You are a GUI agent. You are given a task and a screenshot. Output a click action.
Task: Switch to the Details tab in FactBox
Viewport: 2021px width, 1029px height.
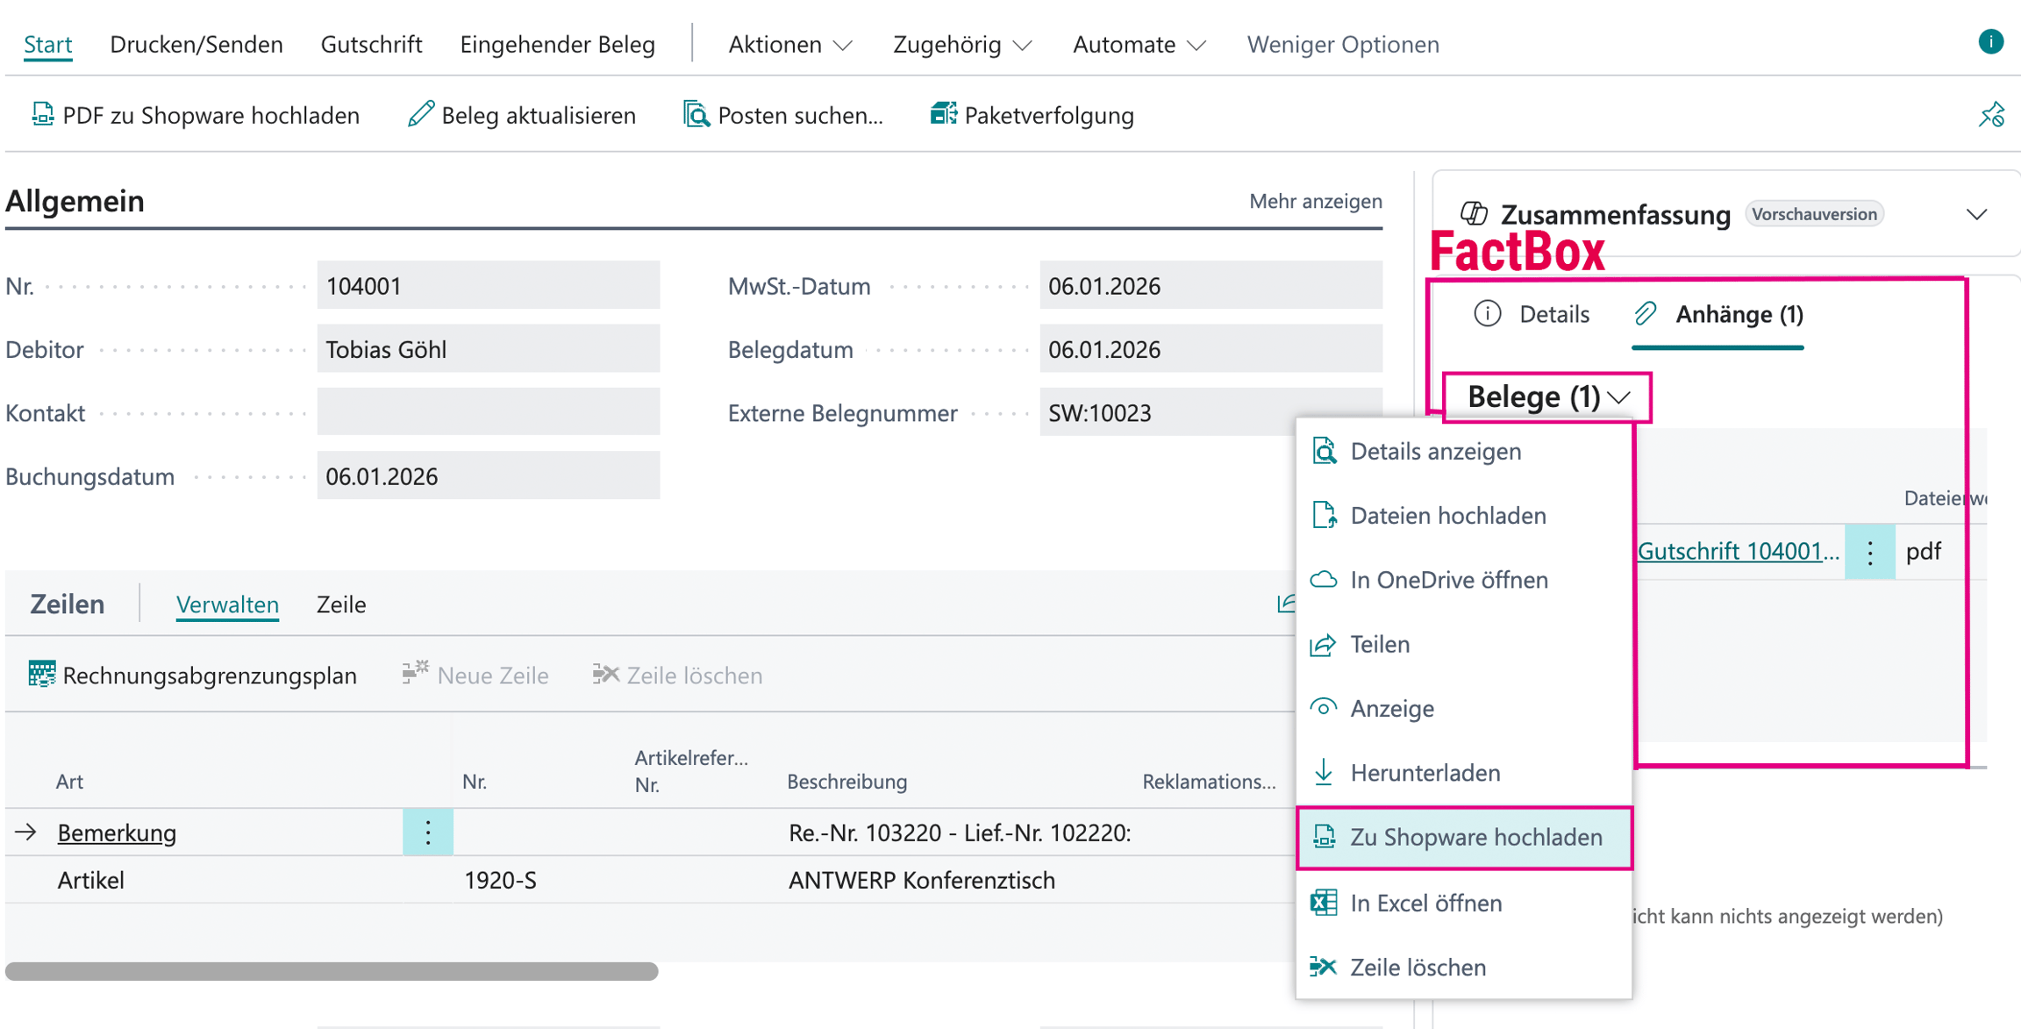1532,314
